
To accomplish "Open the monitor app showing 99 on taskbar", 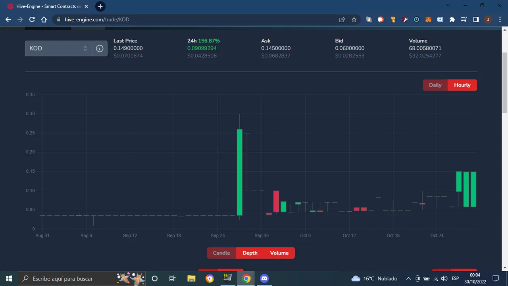I will tap(228, 278).
